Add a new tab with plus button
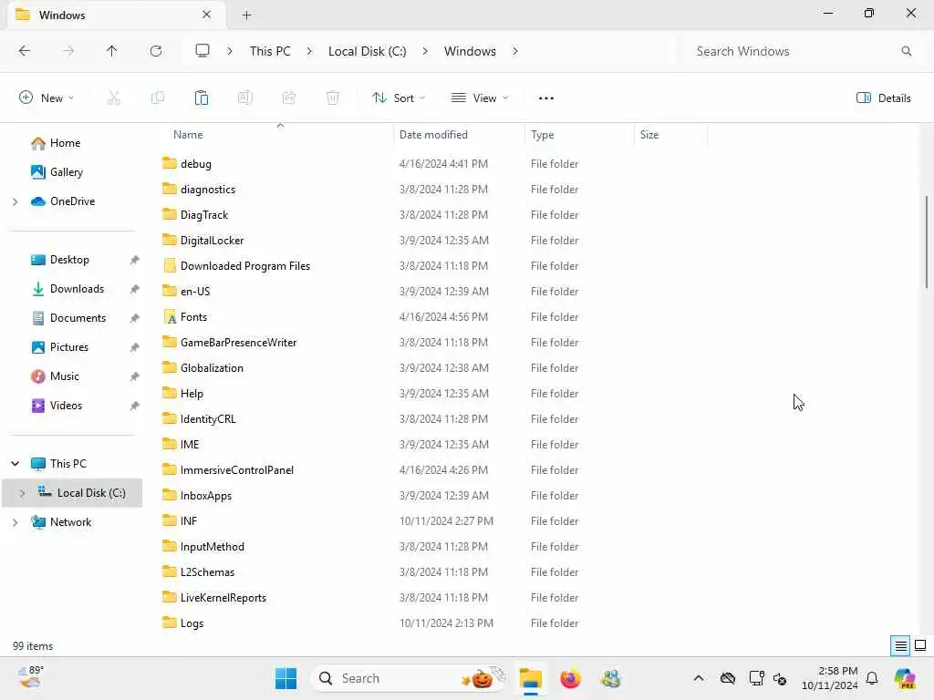The image size is (934, 700). tap(246, 15)
